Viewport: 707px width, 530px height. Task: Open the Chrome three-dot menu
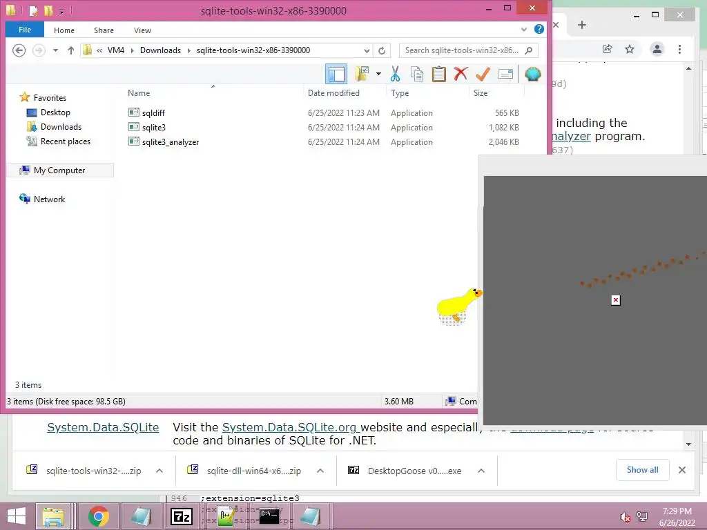[x=679, y=49]
